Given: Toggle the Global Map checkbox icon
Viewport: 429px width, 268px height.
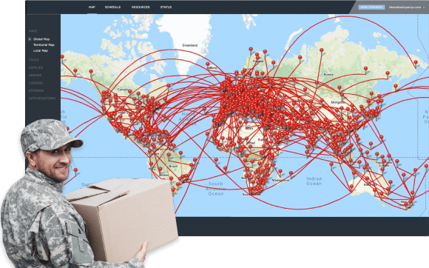Looking at the screenshot, I should click(x=30, y=39).
